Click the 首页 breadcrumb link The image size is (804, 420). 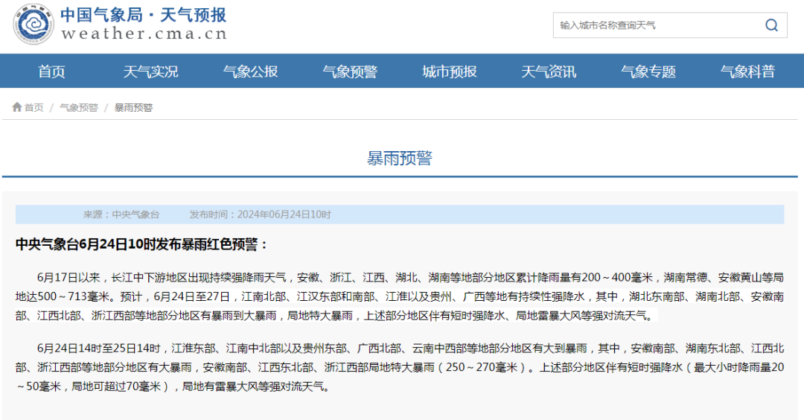point(33,108)
